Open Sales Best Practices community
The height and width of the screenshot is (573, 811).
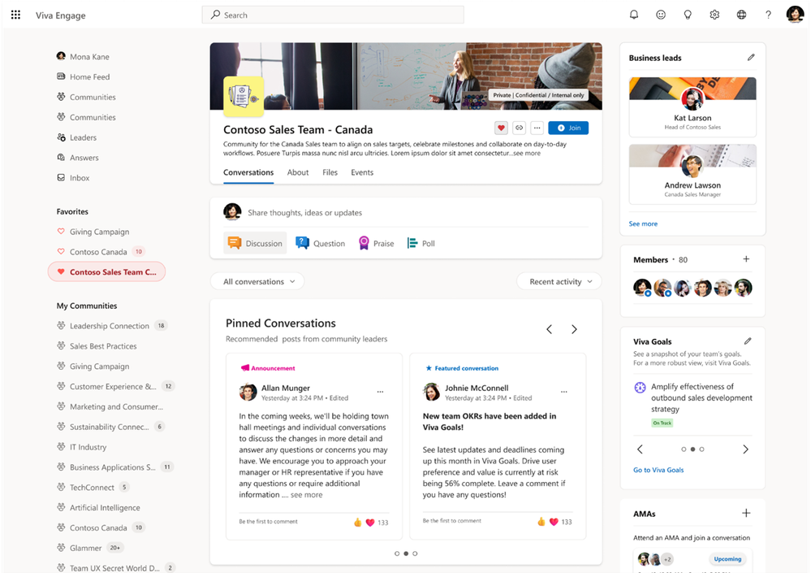tap(97, 345)
